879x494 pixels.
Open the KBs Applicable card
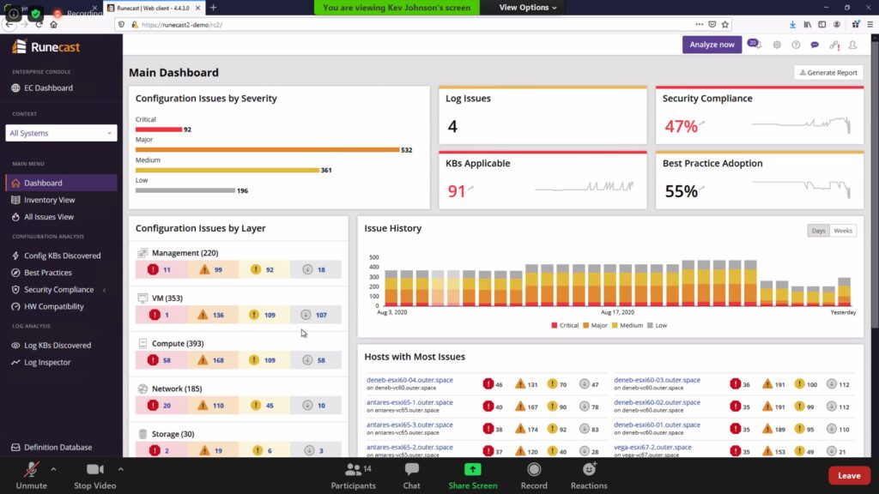[543, 180]
